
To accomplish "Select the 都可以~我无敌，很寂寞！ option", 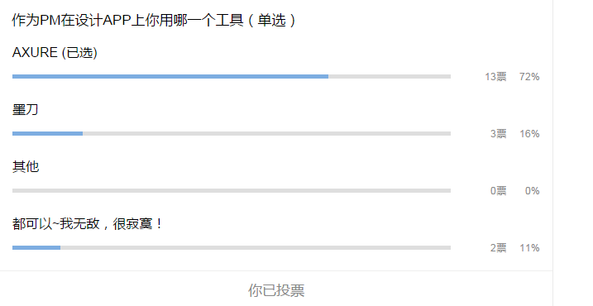I will click(x=88, y=223).
